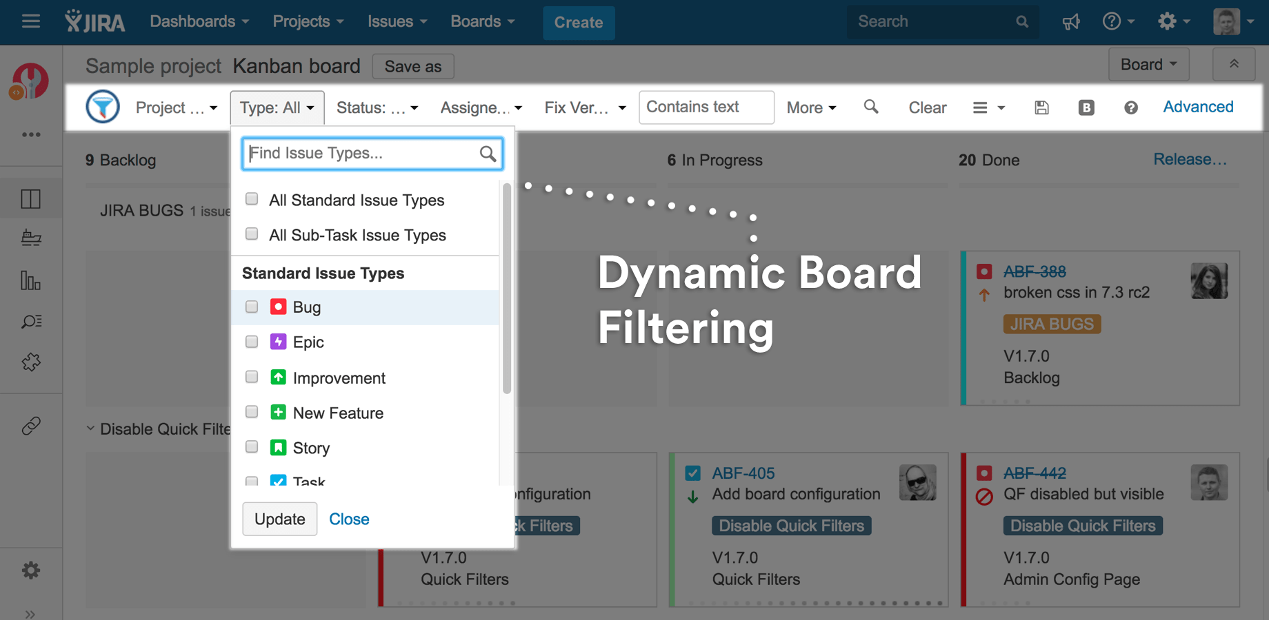This screenshot has height=620, width=1269.
Task: Open the Board dropdown menu
Action: coord(1148,64)
